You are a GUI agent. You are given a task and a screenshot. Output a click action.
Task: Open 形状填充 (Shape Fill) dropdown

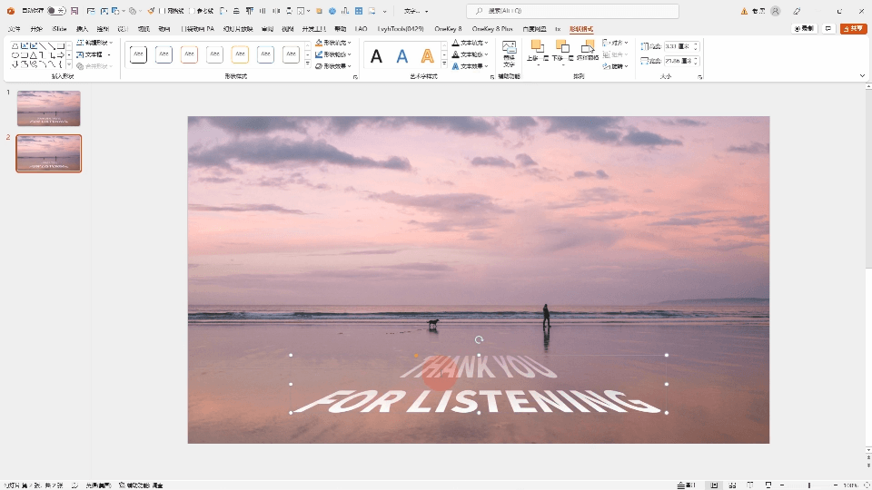(332, 43)
